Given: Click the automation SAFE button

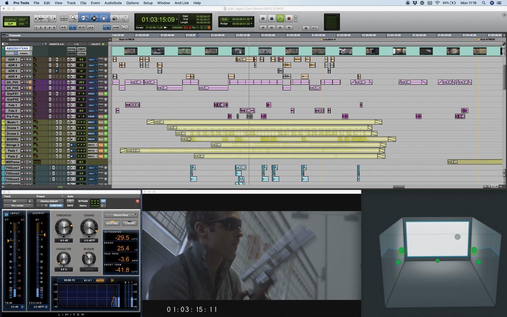Looking at the screenshot, I should coord(70,206).
